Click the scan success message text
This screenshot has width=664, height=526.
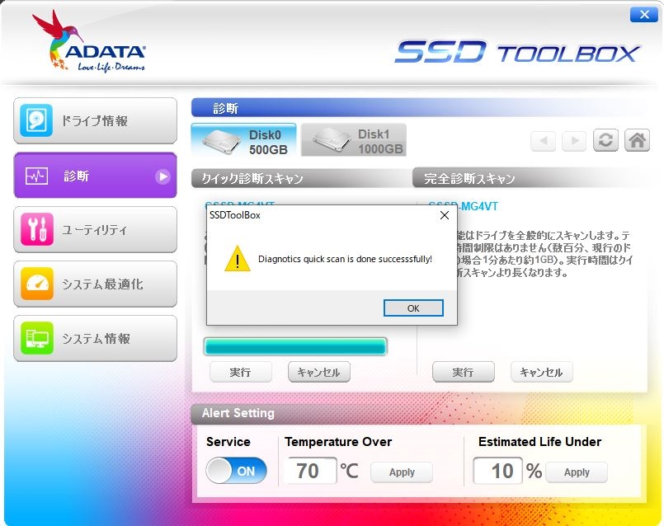click(345, 259)
